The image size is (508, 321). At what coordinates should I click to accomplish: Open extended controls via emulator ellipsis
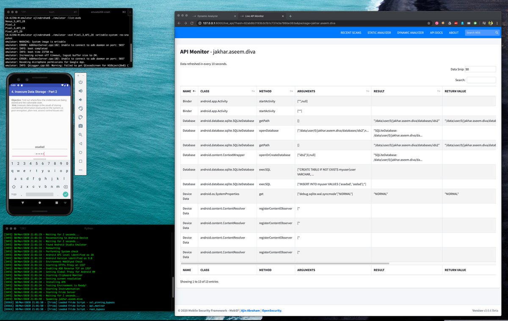tap(80, 170)
